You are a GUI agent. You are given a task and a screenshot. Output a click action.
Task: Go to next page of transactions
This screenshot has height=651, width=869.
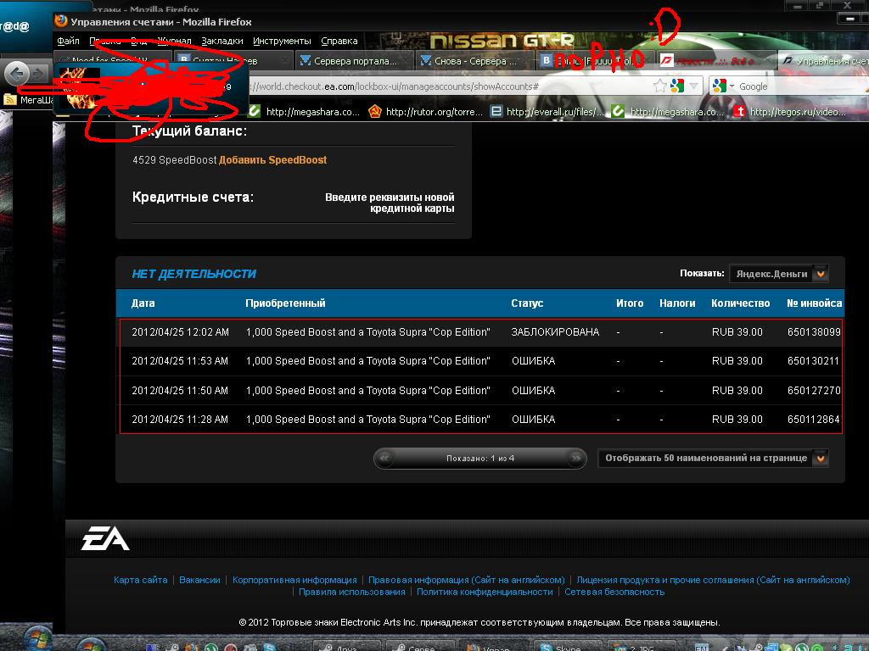point(575,459)
